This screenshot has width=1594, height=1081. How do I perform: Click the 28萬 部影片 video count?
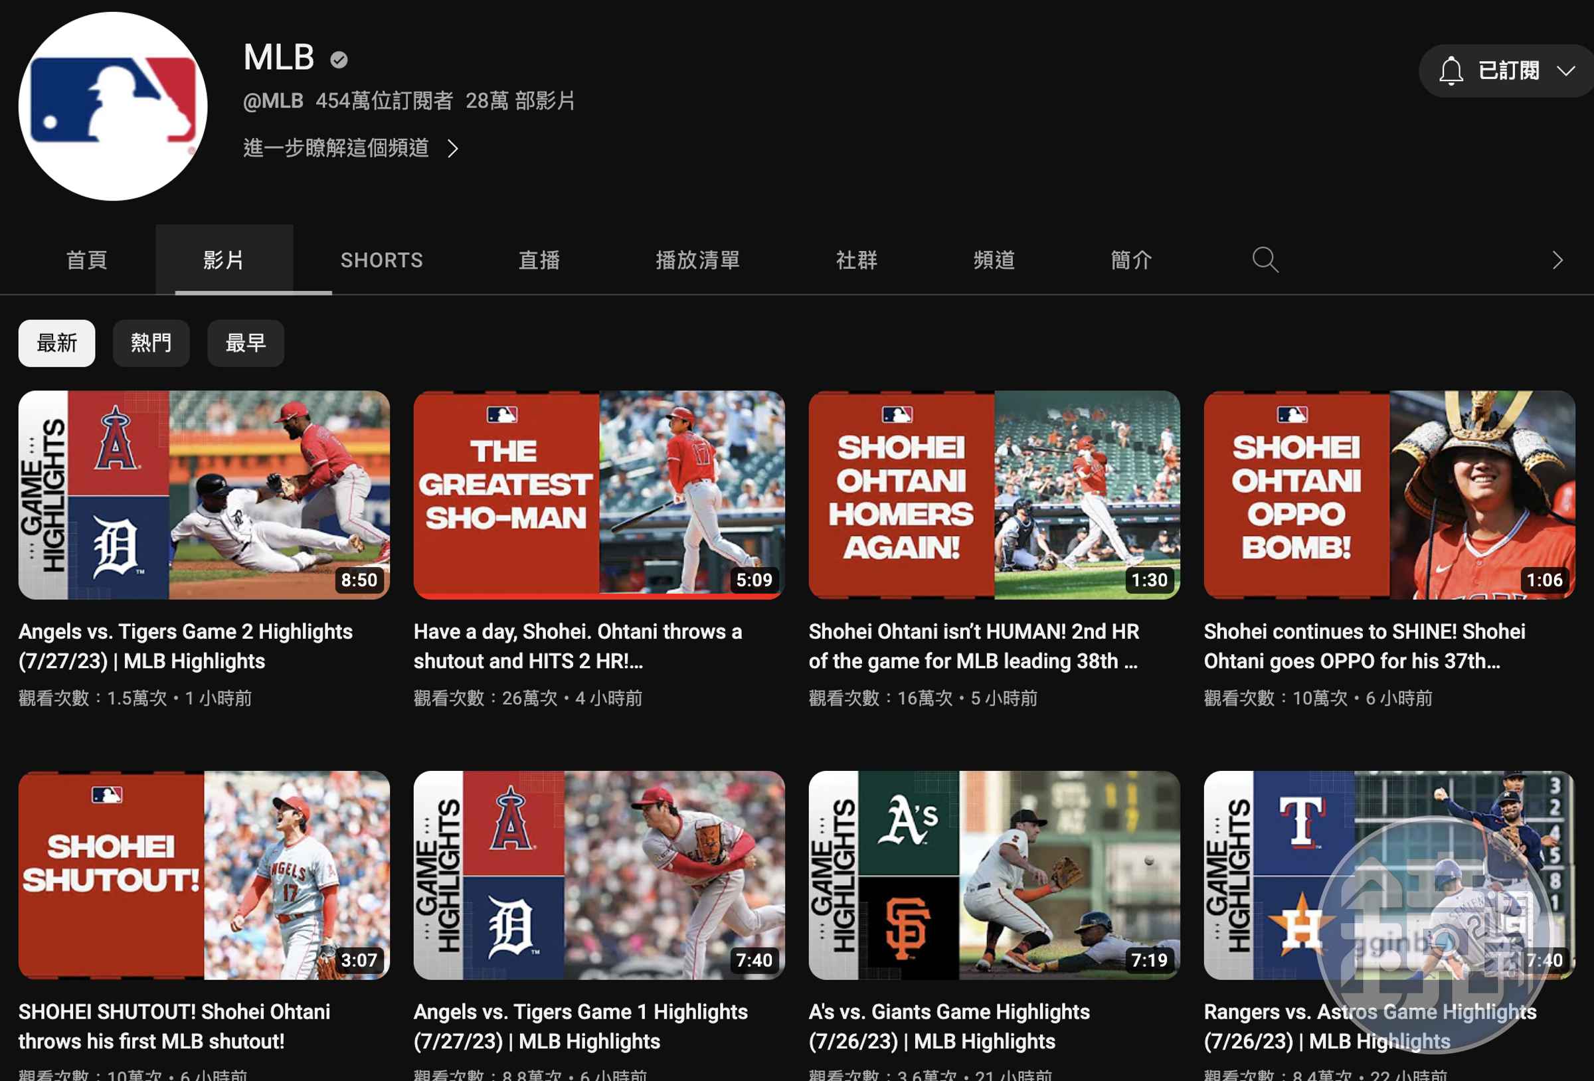coord(520,101)
